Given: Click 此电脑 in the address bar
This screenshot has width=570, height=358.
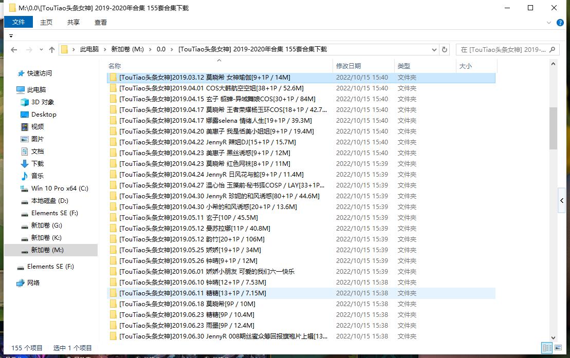Looking at the screenshot, I should [x=89, y=49].
